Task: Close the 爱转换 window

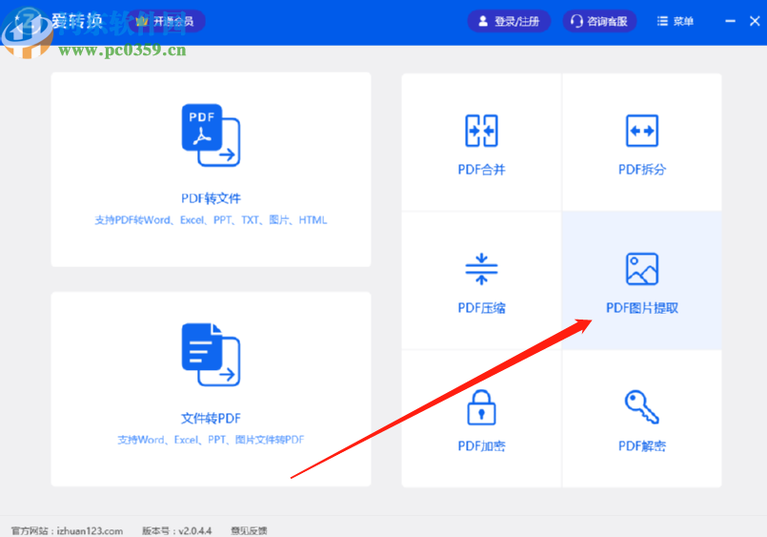Action: coord(755,21)
